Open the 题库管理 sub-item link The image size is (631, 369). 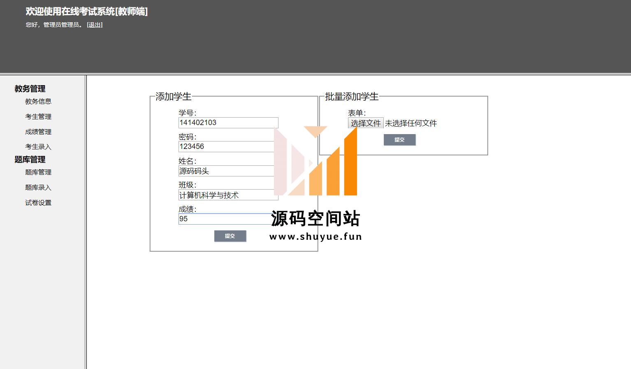point(38,172)
